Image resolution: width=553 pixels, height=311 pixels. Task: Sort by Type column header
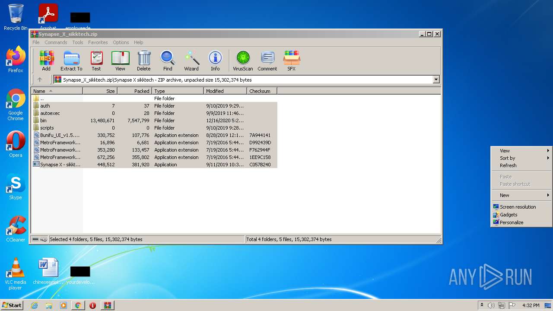coord(178,91)
